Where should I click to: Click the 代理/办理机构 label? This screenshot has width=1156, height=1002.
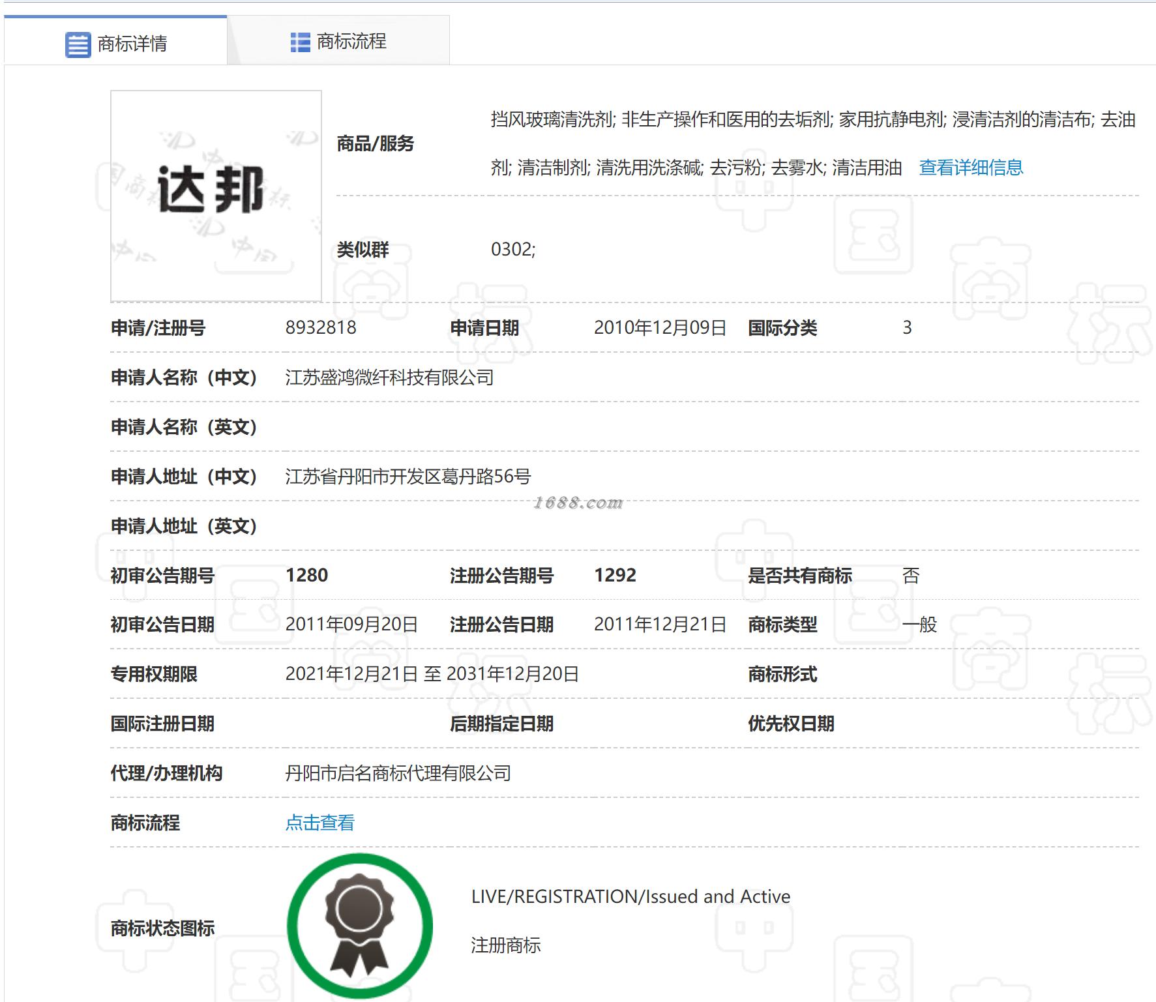(166, 773)
